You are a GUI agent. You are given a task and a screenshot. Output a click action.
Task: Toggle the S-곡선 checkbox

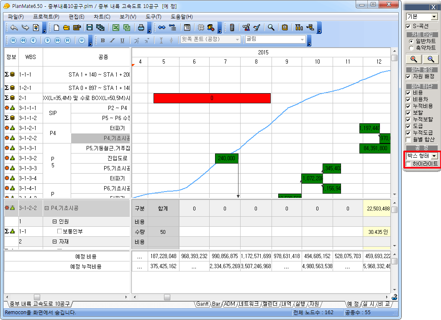point(408,26)
